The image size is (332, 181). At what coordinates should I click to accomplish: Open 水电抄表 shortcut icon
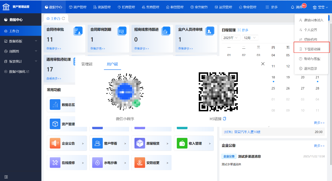pos(97,163)
